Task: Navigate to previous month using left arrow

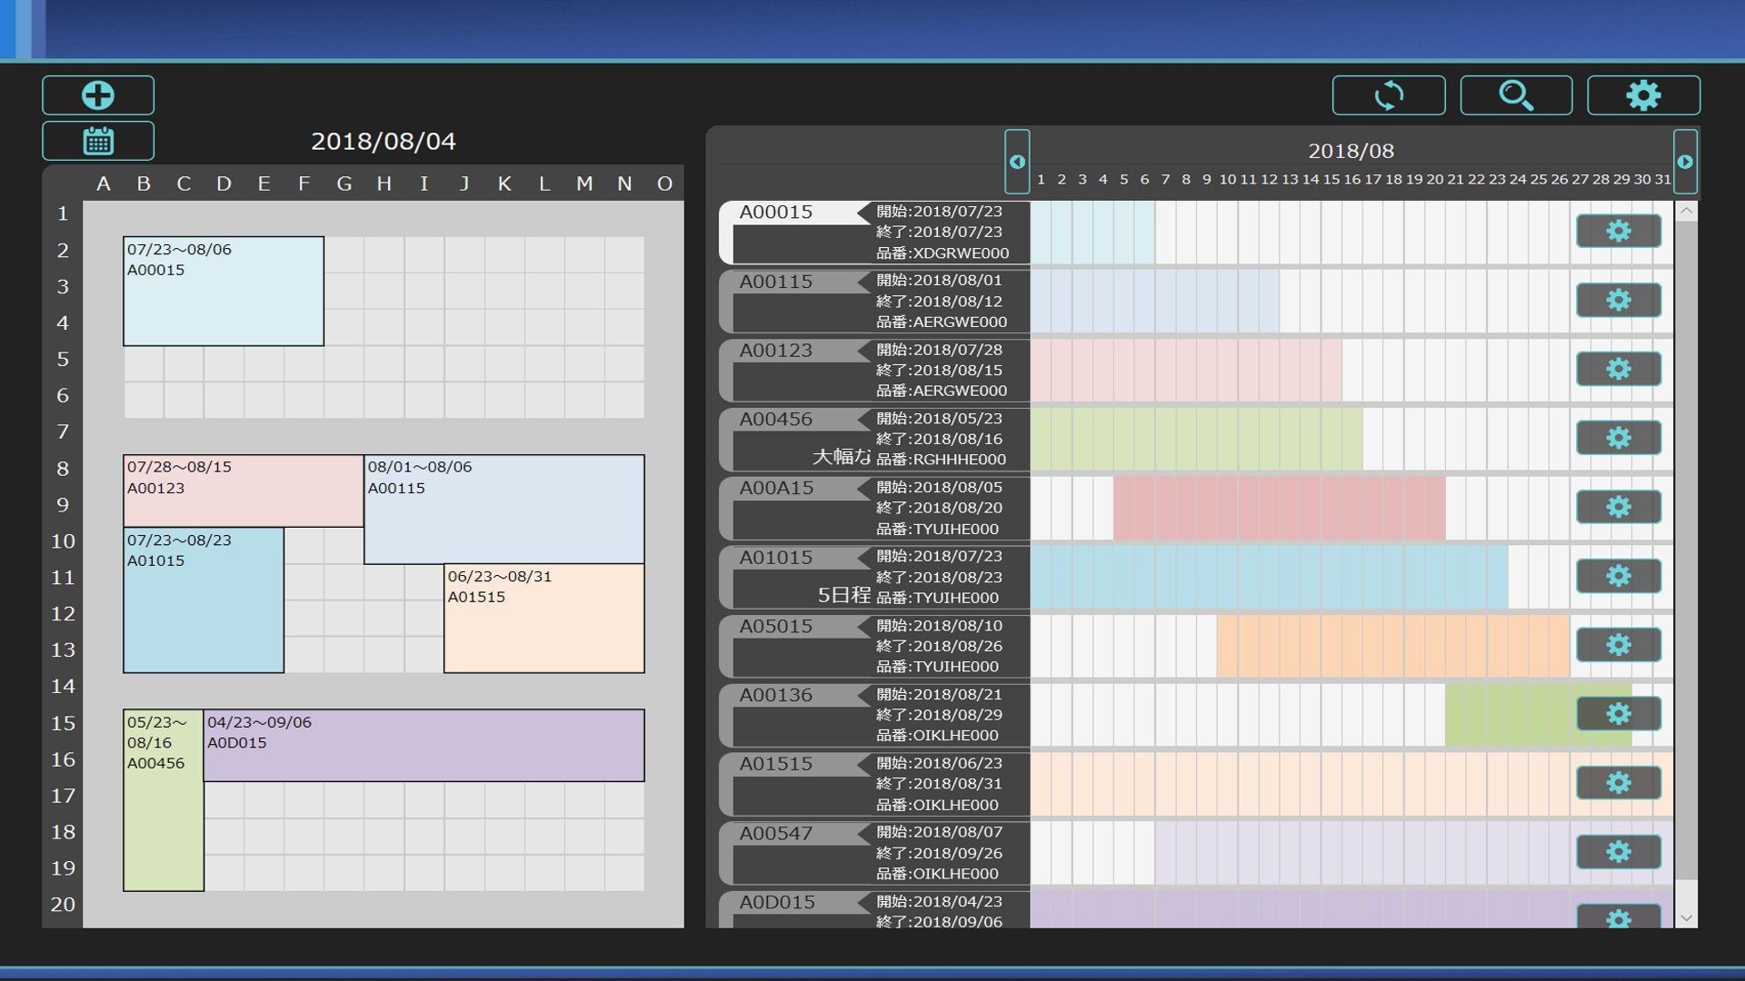Action: [x=1018, y=162]
